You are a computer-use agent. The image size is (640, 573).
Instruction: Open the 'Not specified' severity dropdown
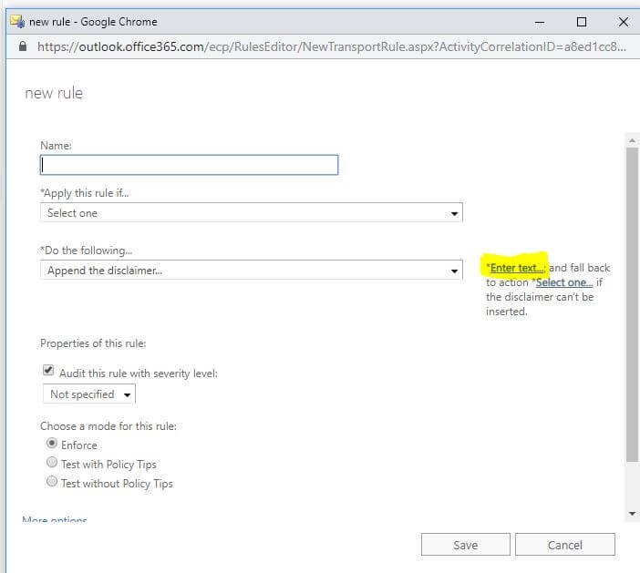89,394
